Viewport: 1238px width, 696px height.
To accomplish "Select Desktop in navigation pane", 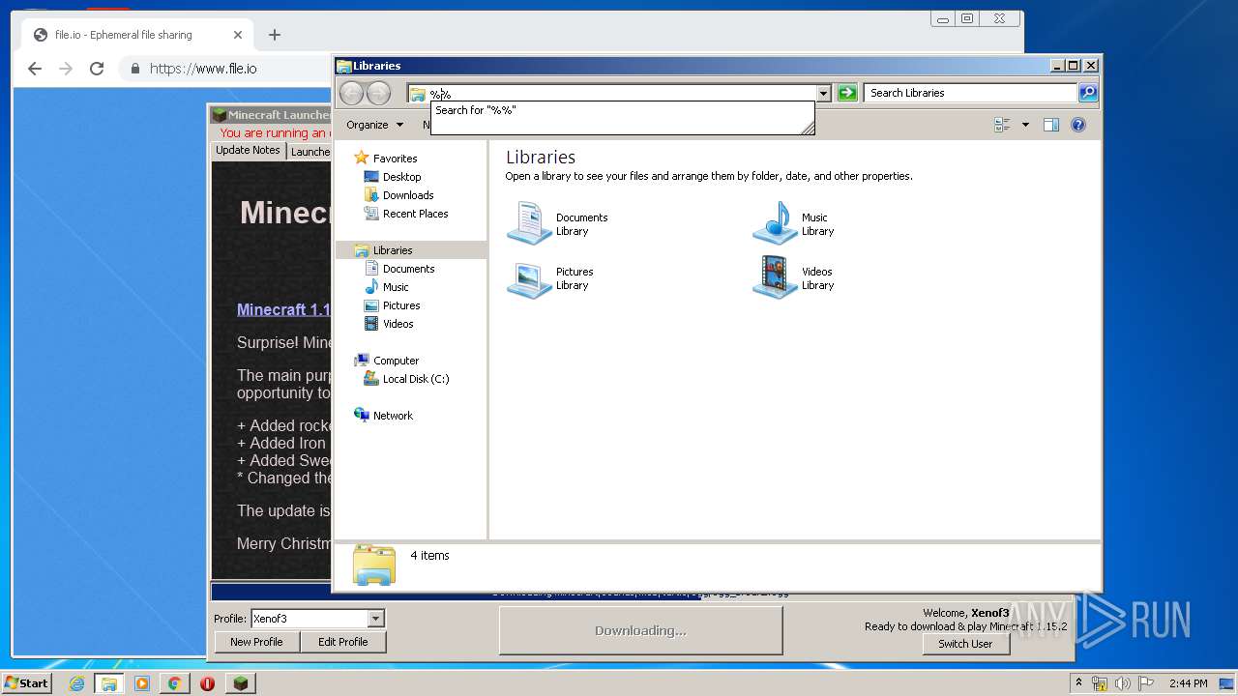I will coord(401,177).
